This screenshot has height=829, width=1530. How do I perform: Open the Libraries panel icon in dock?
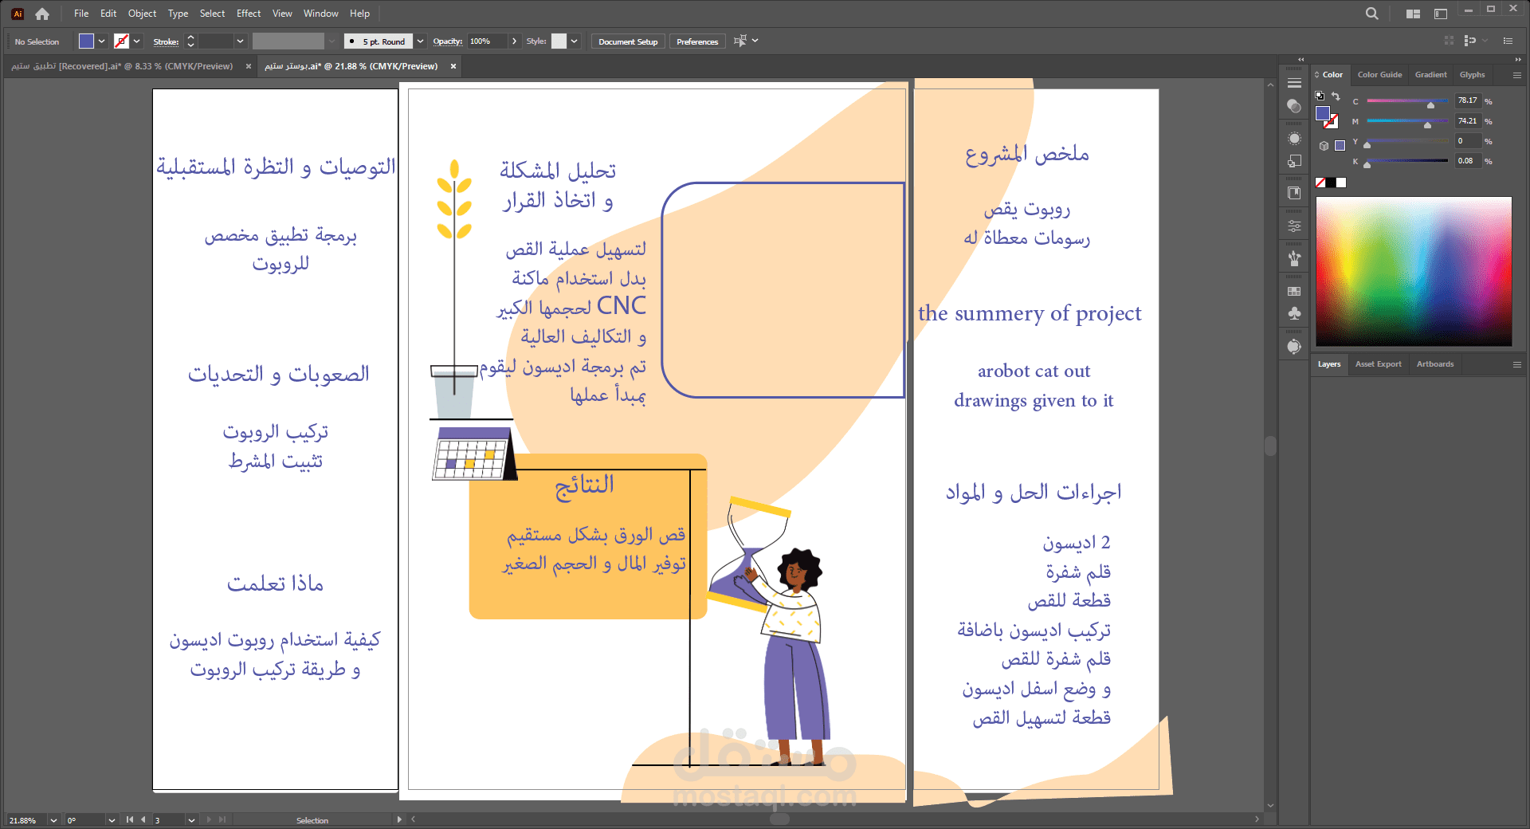click(x=1294, y=193)
